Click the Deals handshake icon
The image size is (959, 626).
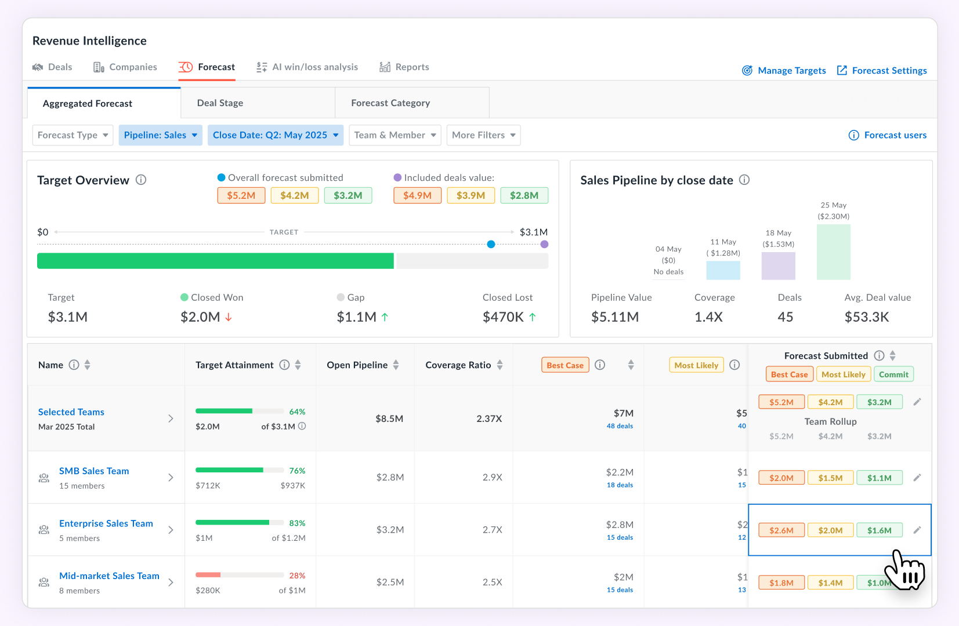[x=38, y=67]
